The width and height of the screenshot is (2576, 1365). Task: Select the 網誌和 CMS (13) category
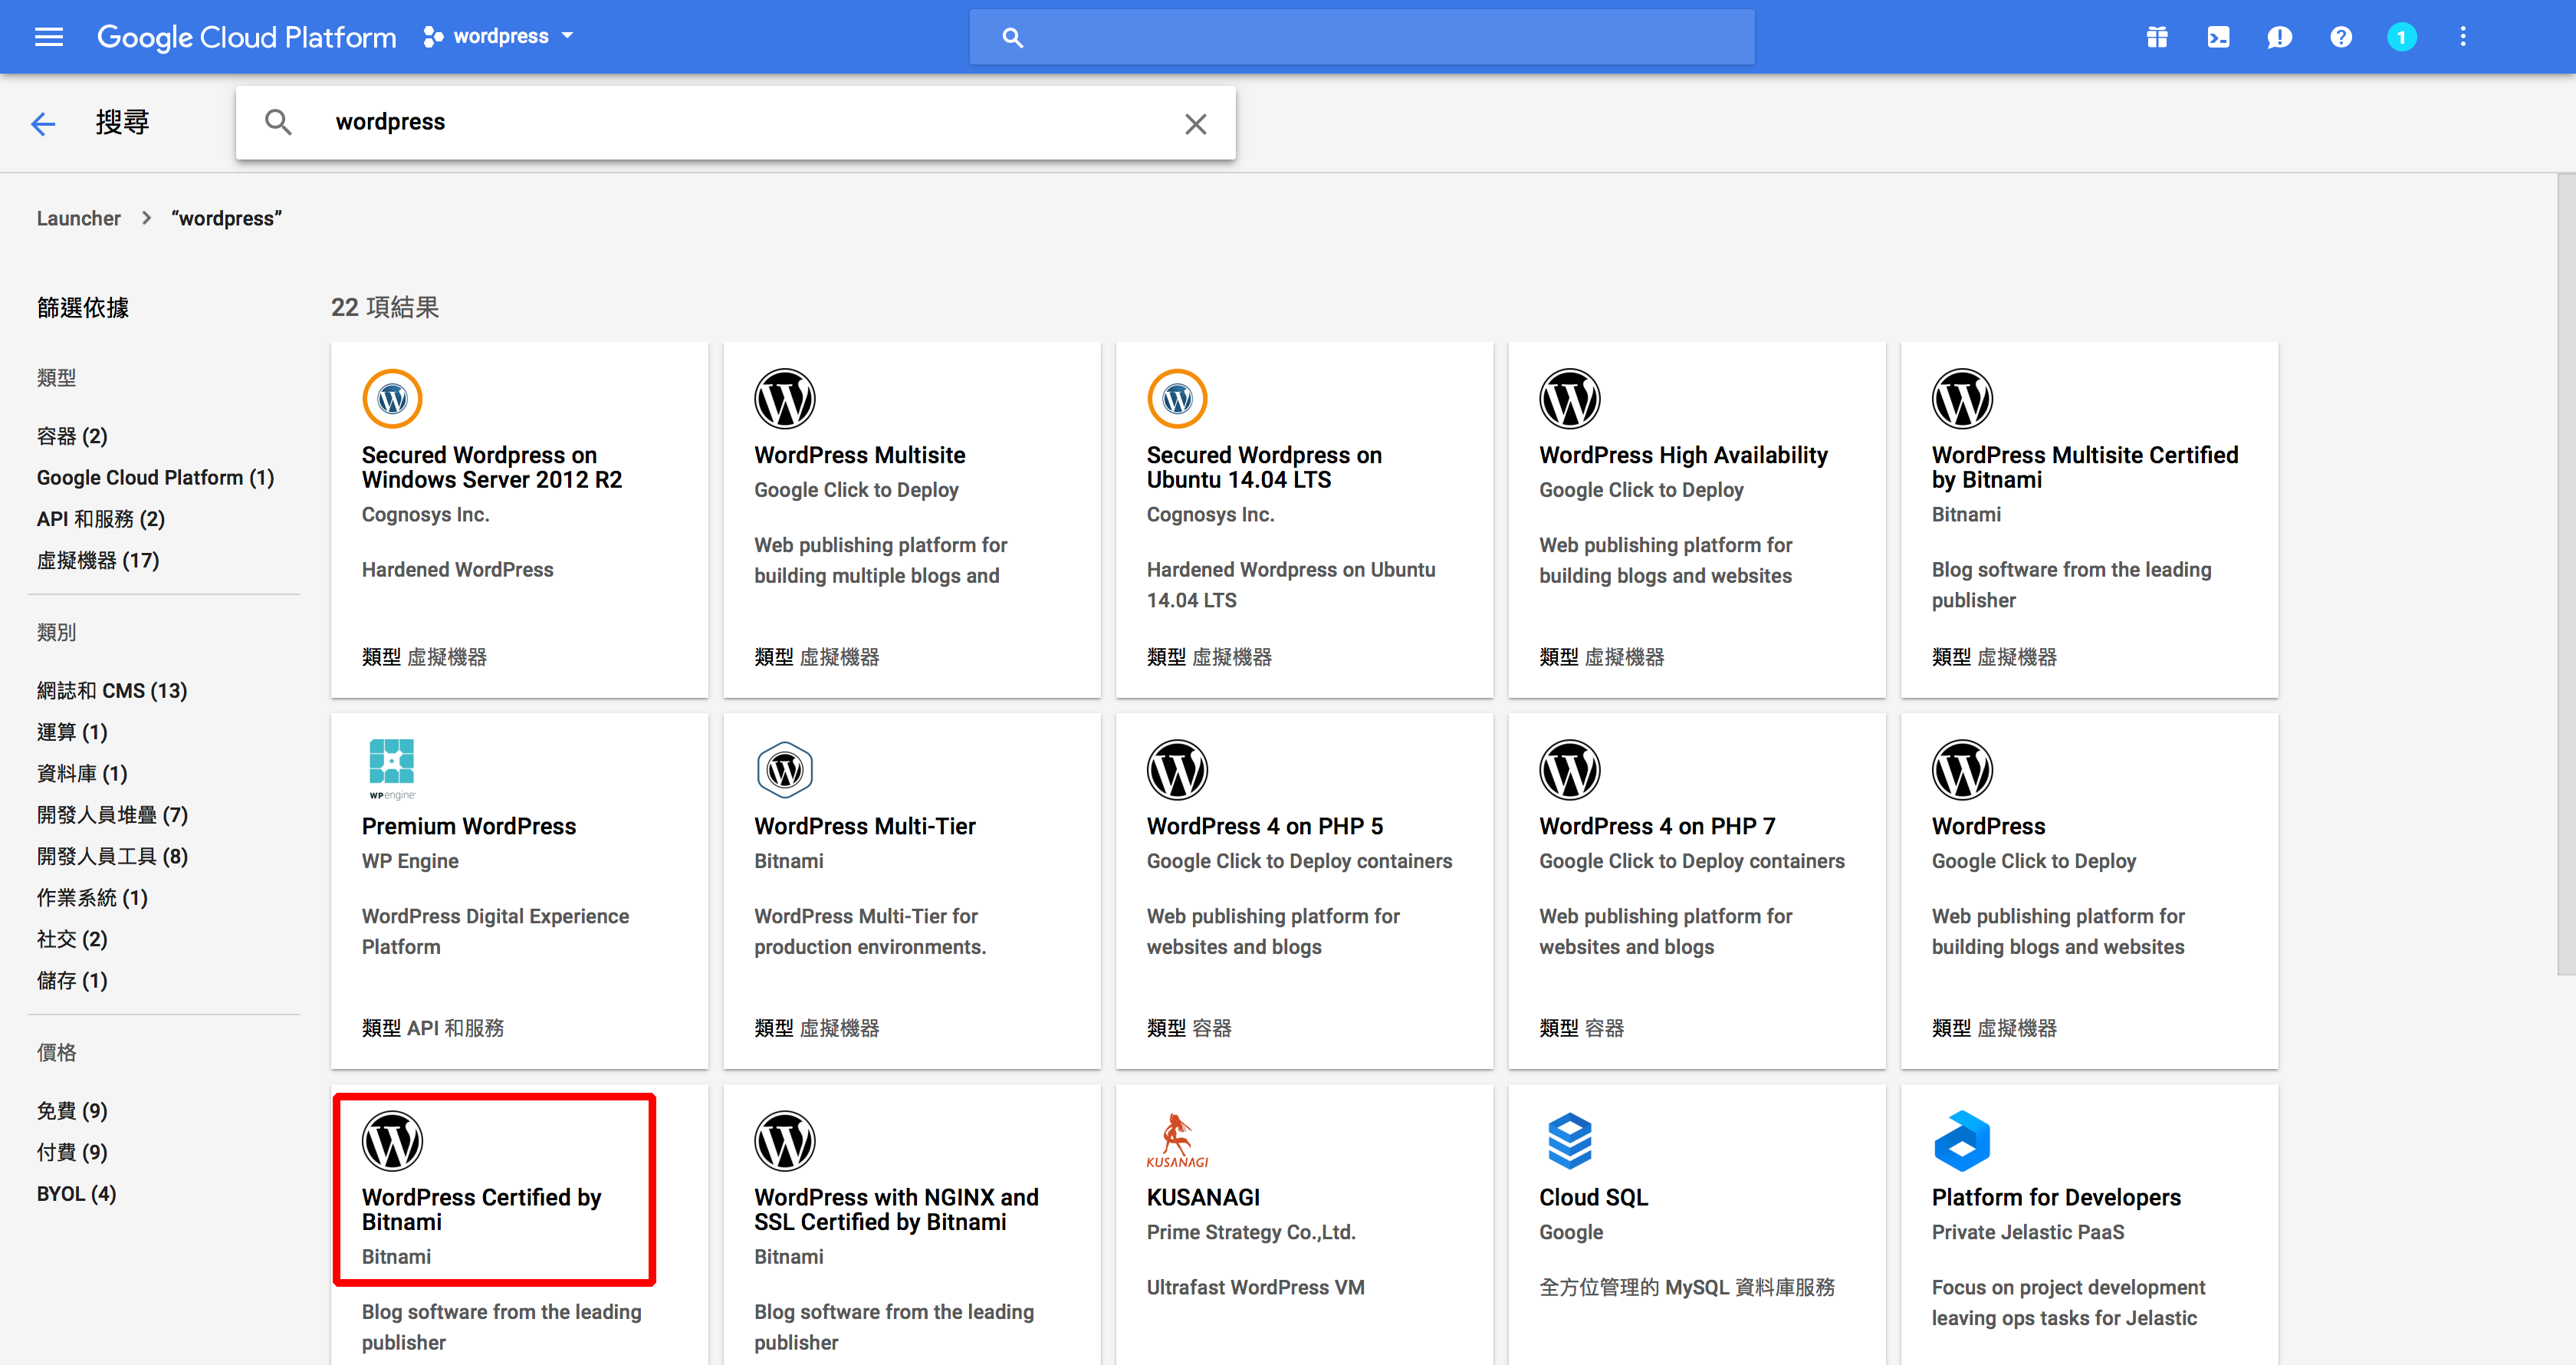point(112,690)
